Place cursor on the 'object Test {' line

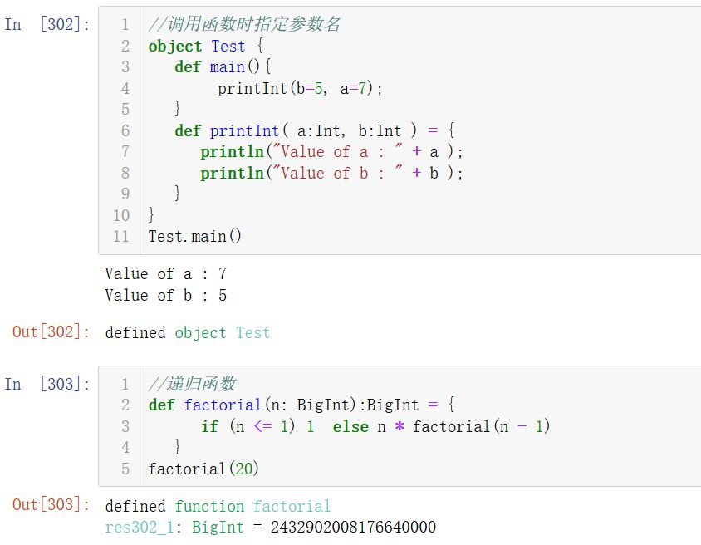tap(205, 47)
